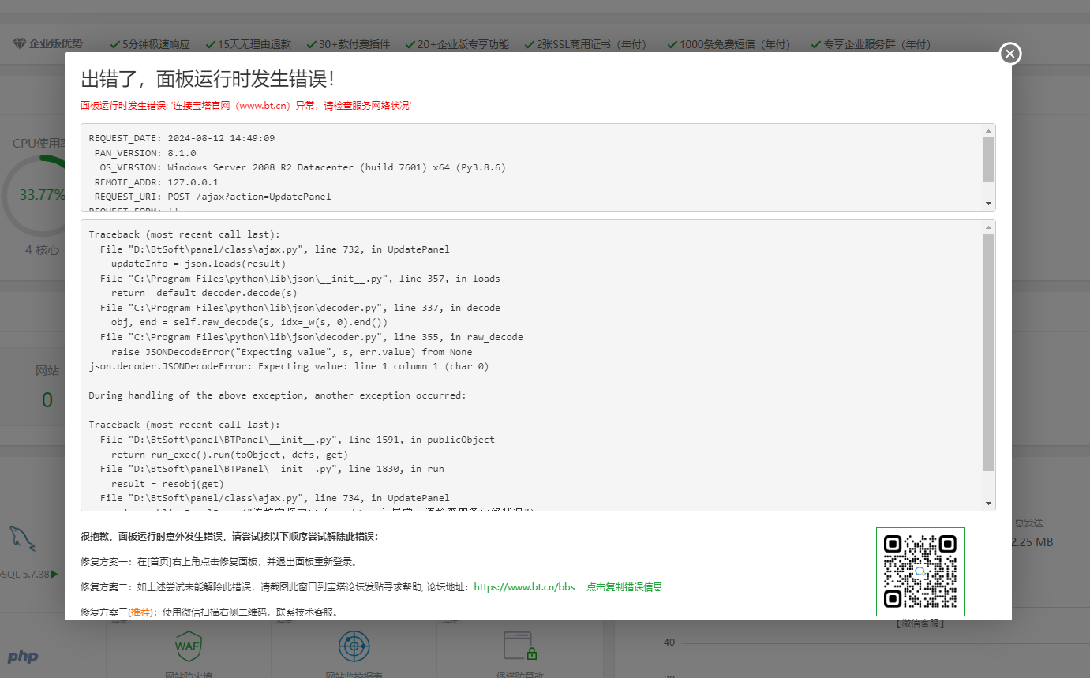Image resolution: width=1090 pixels, height=678 pixels.
Task: Click the MySQL dolphin icon
Action: pyautogui.click(x=23, y=538)
